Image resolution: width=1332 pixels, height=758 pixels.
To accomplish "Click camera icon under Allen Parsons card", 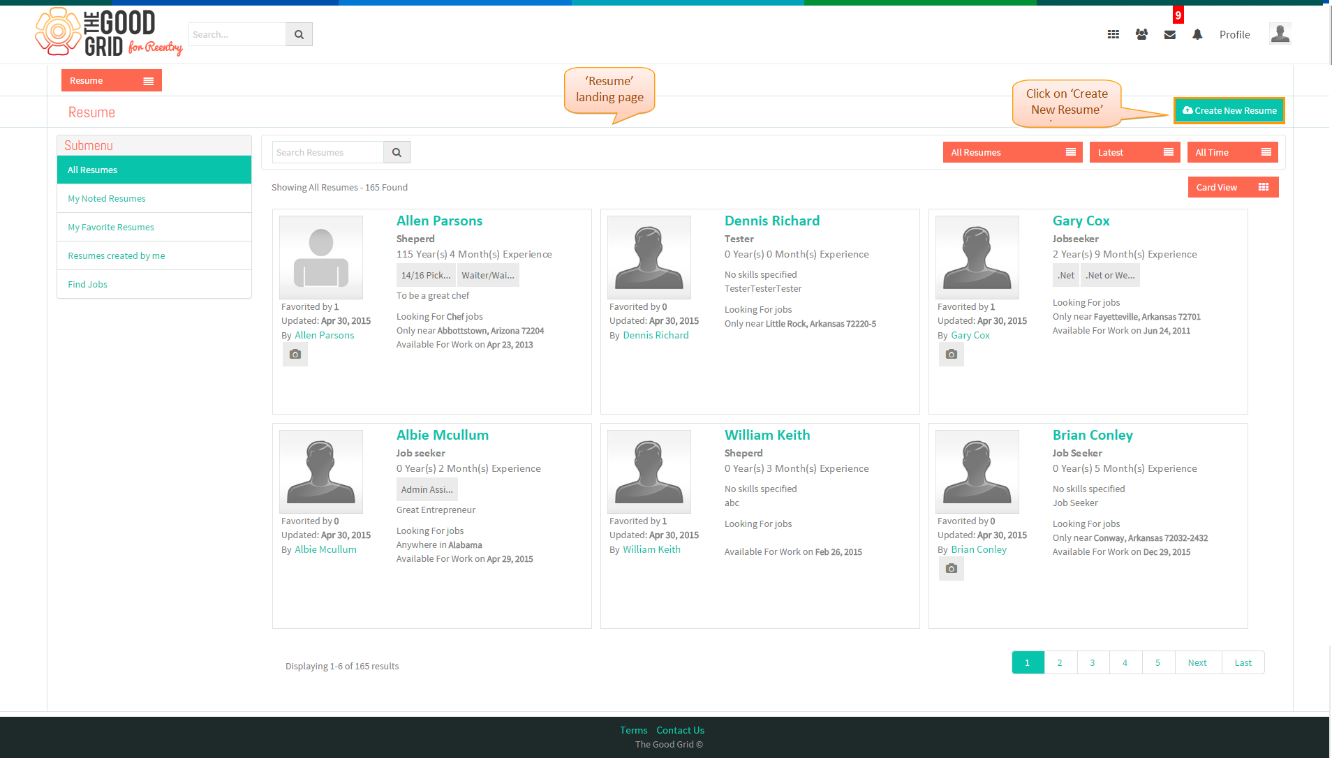I will pyautogui.click(x=295, y=355).
